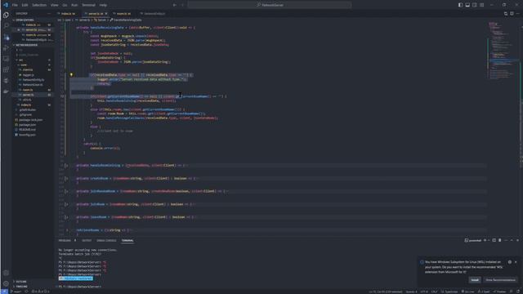The image size is (523, 294).
Task: Open the Run and Debug view
Action: pos(6,47)
